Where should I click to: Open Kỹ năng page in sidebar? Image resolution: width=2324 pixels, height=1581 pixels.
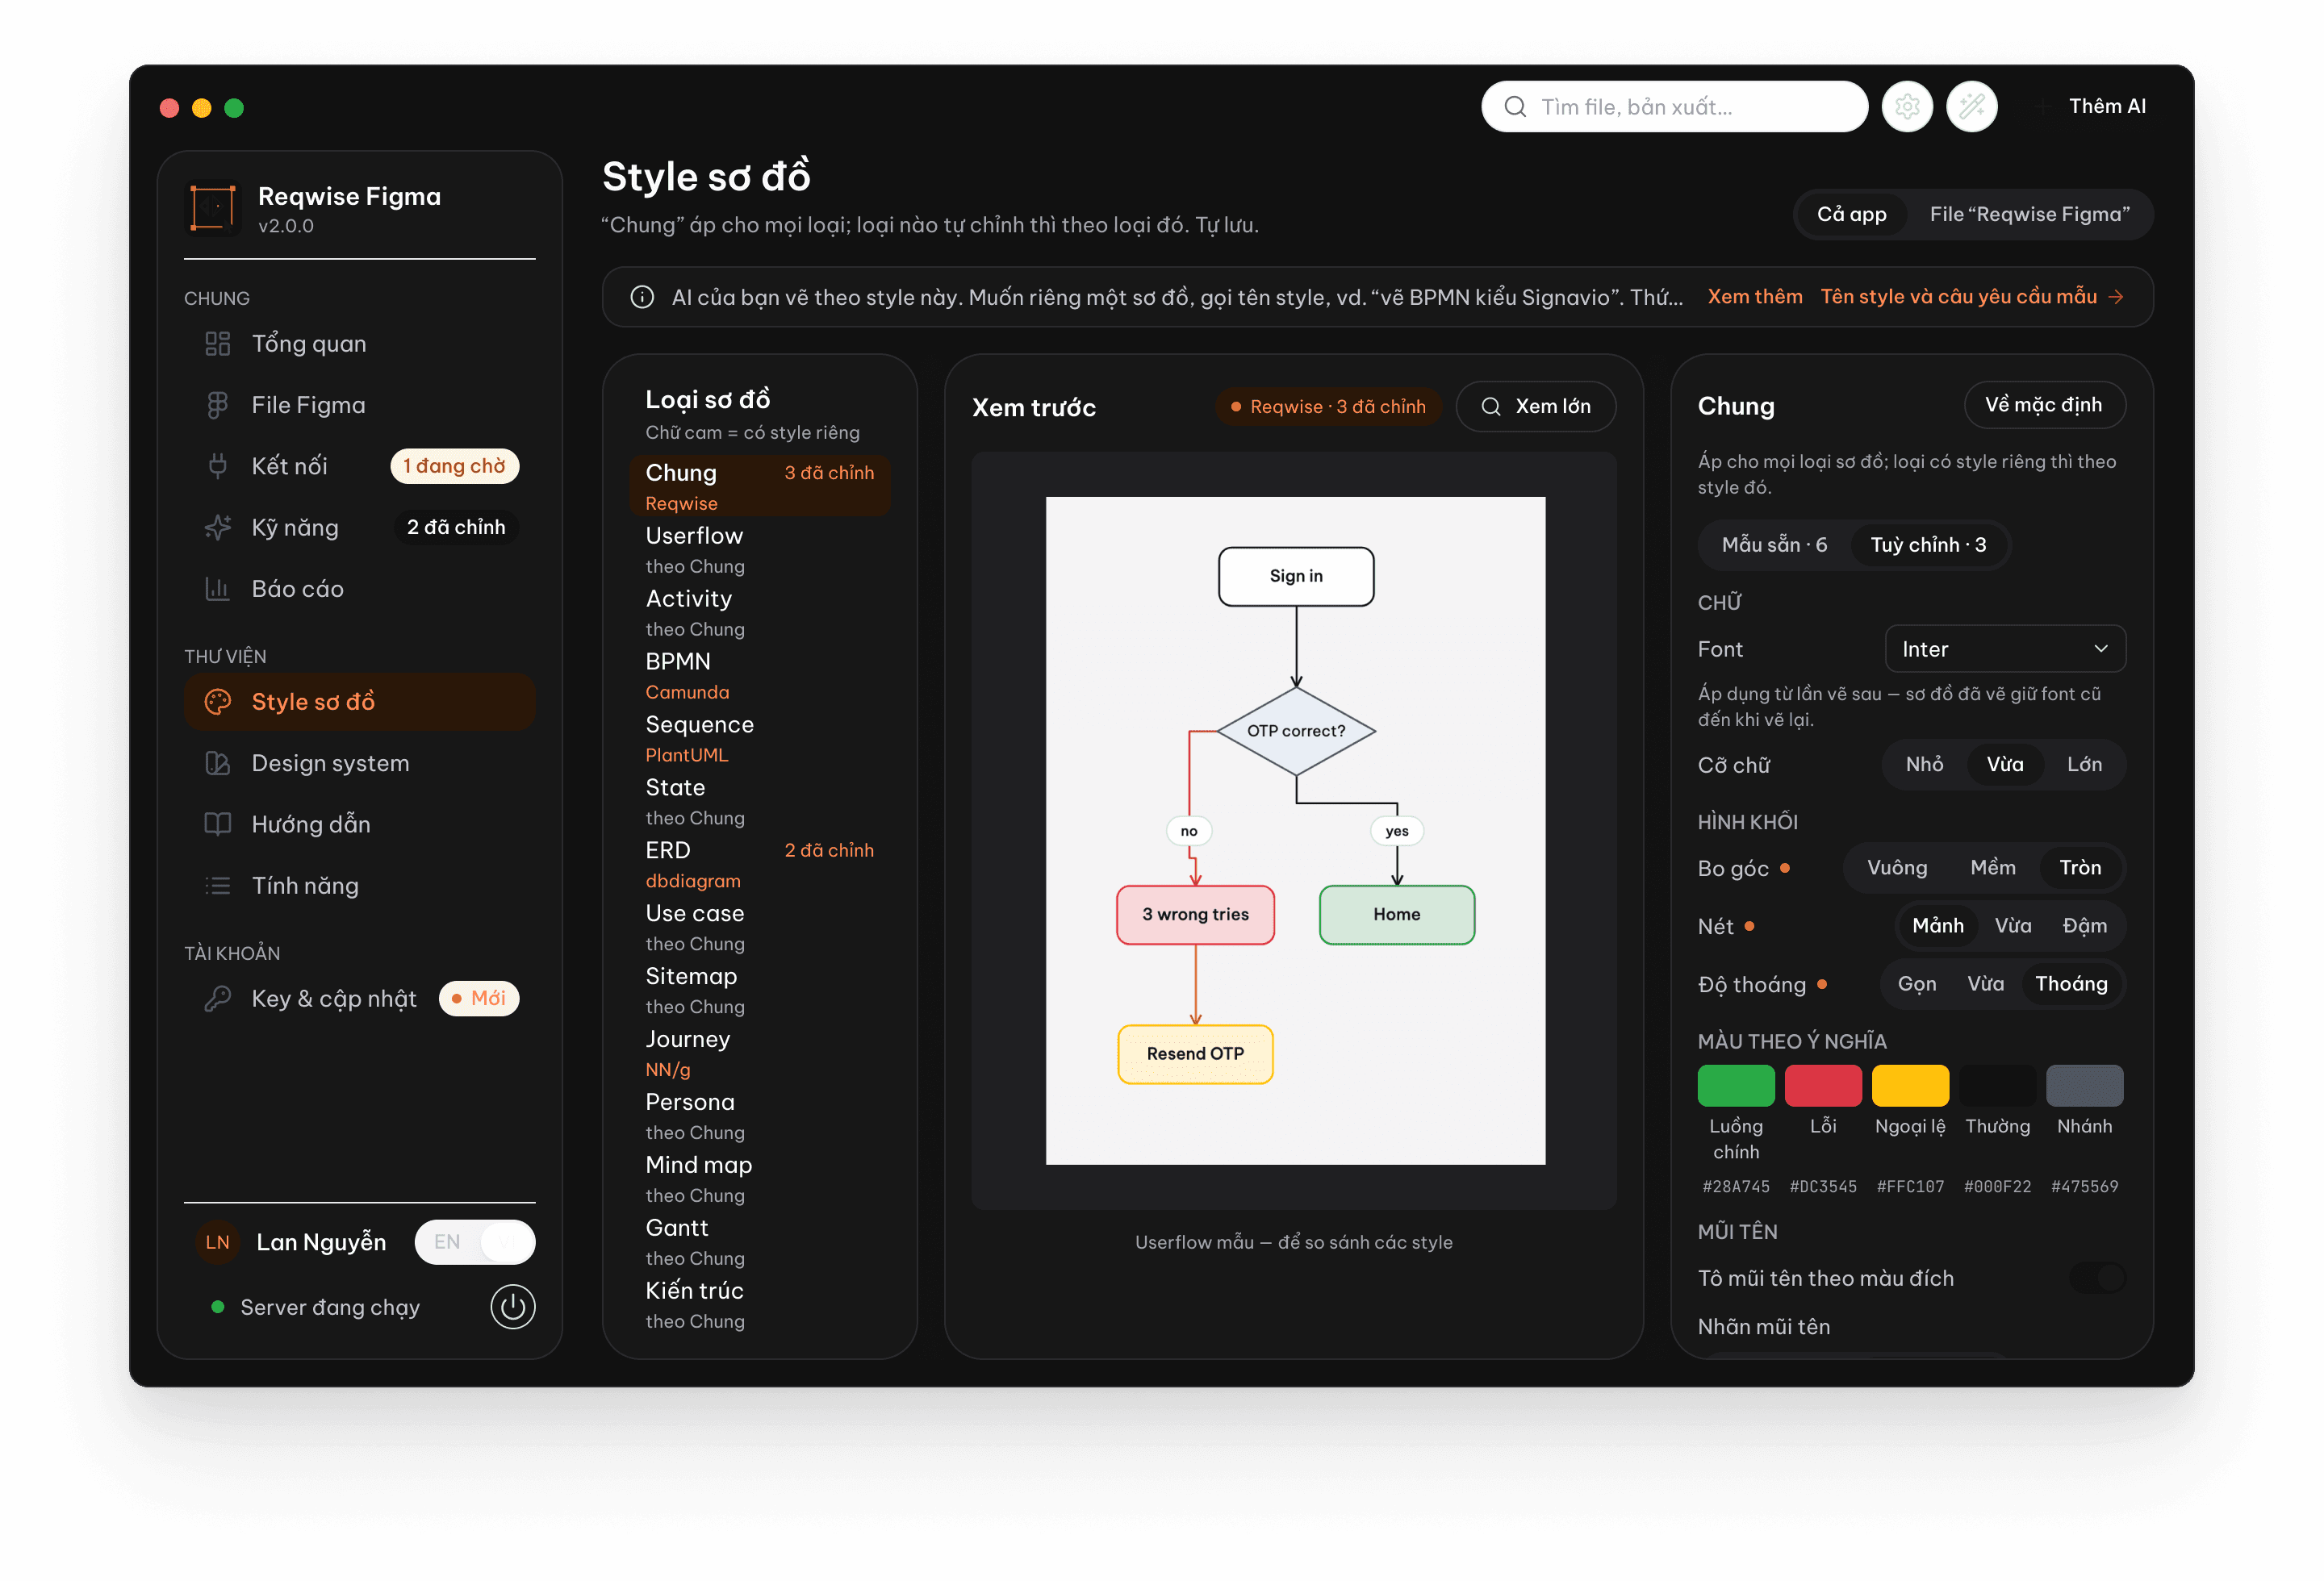point(360,527)
